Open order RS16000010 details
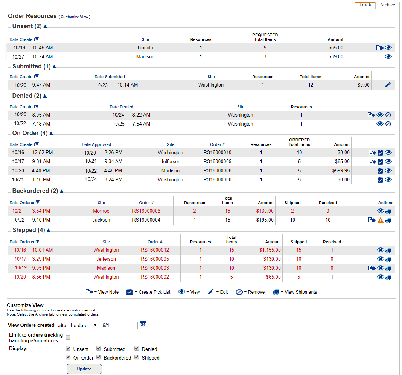Viewport: 402px width, 375px height. tap(388, 152)
